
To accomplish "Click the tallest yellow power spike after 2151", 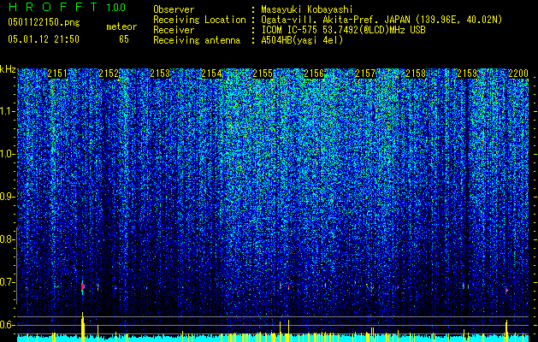I will [83, 327].
